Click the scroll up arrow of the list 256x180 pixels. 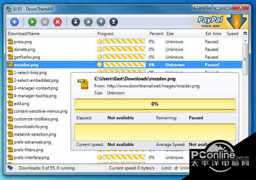245,41
